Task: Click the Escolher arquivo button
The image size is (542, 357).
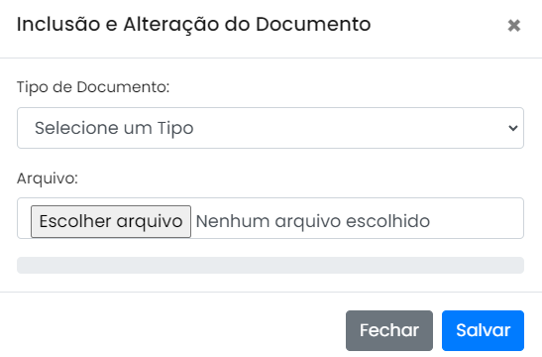Action: click(x=111, y=221)
